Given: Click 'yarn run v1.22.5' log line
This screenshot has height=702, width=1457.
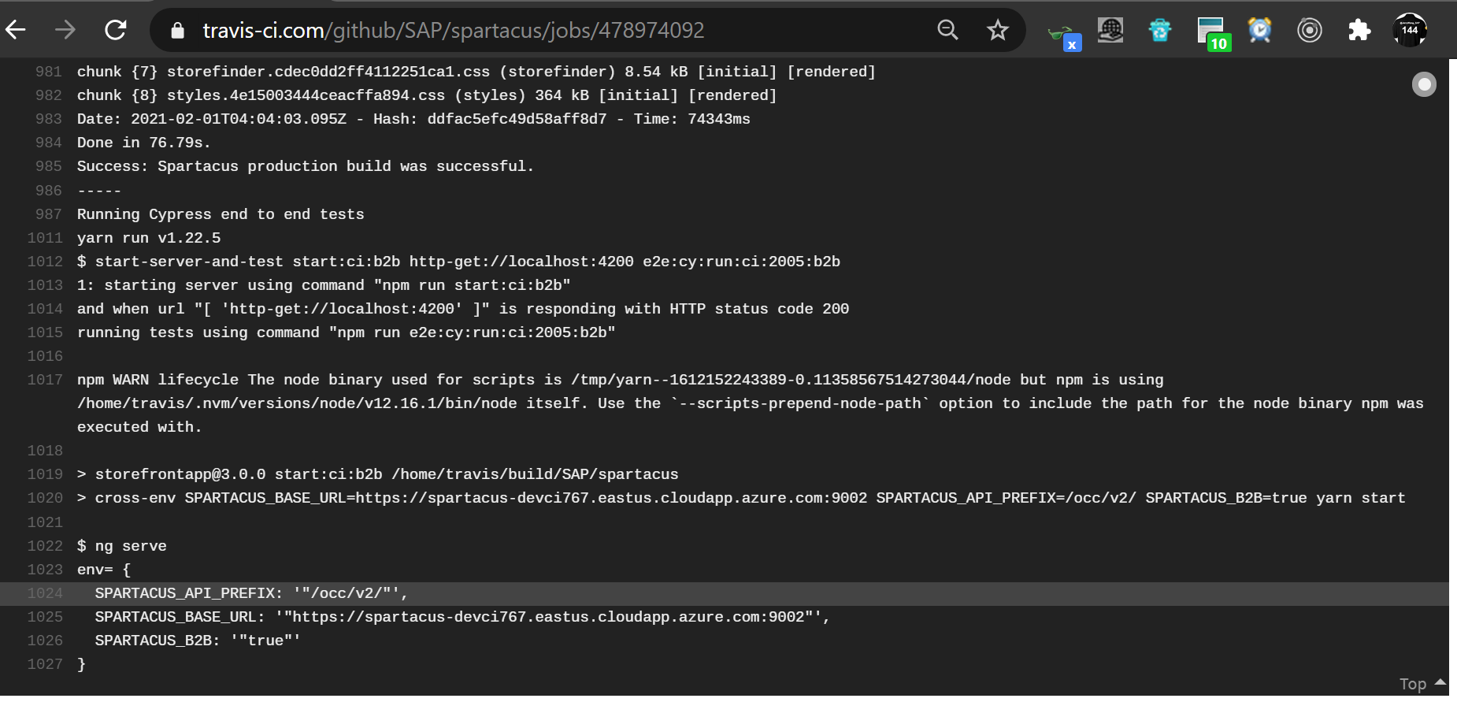Looking at the screenshot, I should click(149, 238).
